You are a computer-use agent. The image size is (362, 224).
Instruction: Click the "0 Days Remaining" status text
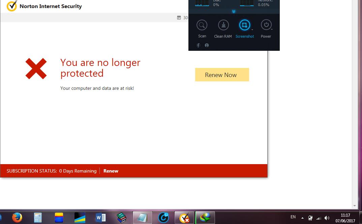point(78,171)
